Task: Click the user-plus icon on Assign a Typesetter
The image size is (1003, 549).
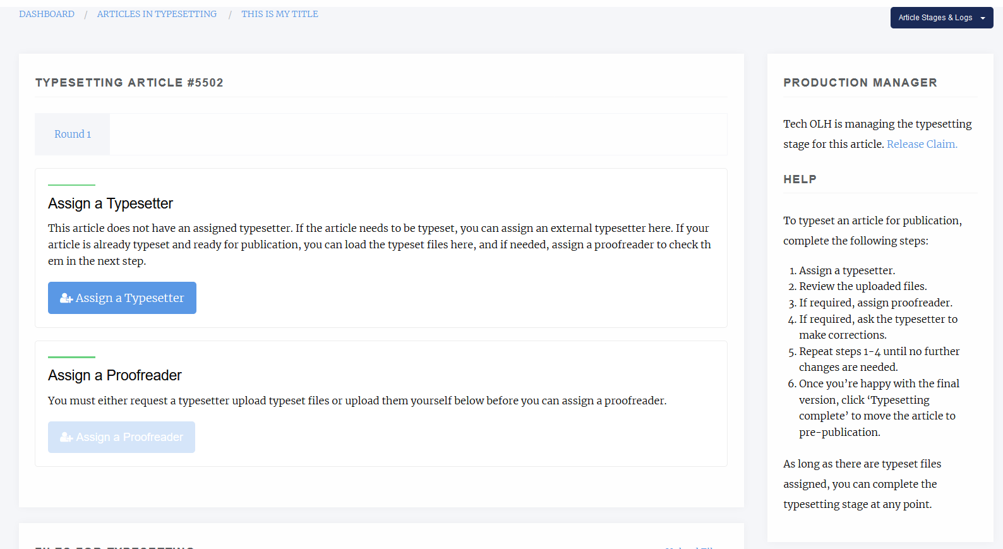Action: 66,298
